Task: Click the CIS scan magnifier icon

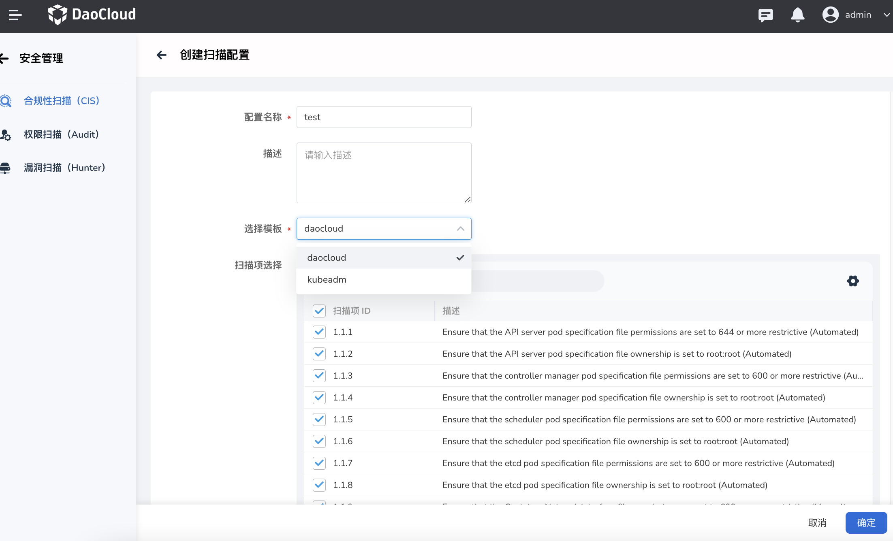Action: pos(6,101)
